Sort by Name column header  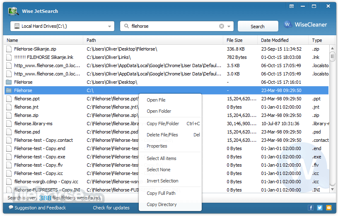[x=43, y=40]
